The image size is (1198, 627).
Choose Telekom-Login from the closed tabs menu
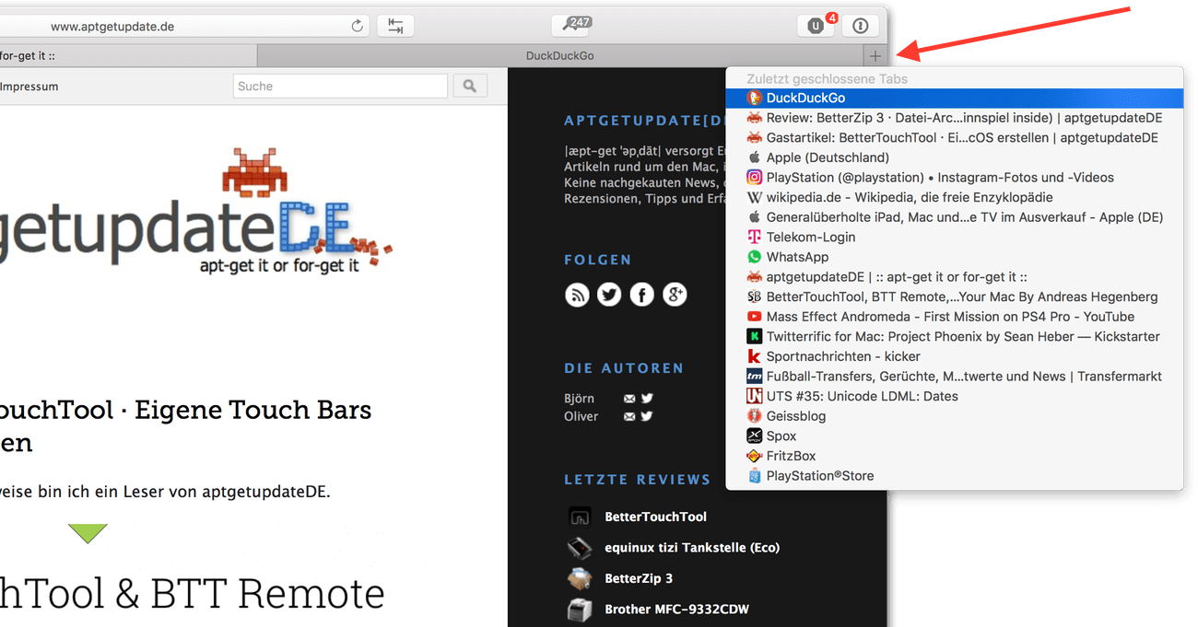tap(810, 238)
